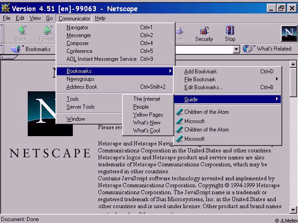Choose Add Bookmark in the submenu
The width and height of the screenshot is (298, 223).
227,72
